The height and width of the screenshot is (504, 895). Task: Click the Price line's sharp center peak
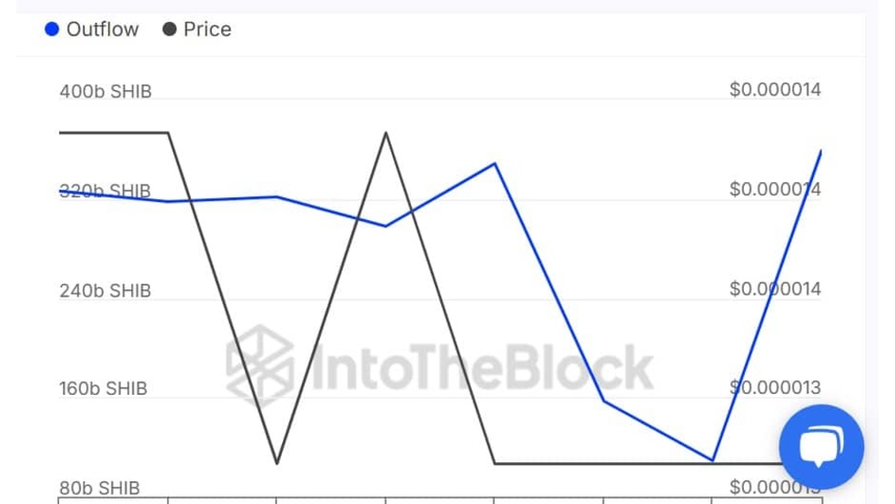click(x=386, y=133)
